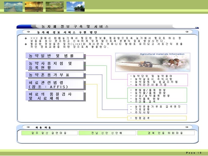
Task: Select the 광주 광산 금연마을 cell
Action: (50, 133)
